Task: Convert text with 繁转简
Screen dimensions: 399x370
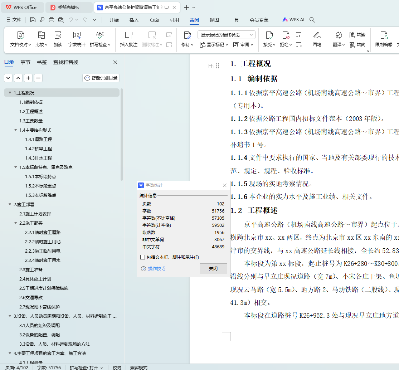Action: tap(357, 45)
